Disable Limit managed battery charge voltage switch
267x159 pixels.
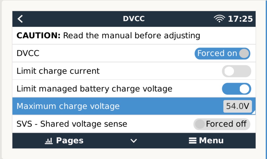click(x=236, y=89)
